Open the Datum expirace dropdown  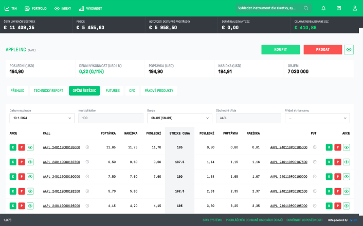tap(42, 118)
